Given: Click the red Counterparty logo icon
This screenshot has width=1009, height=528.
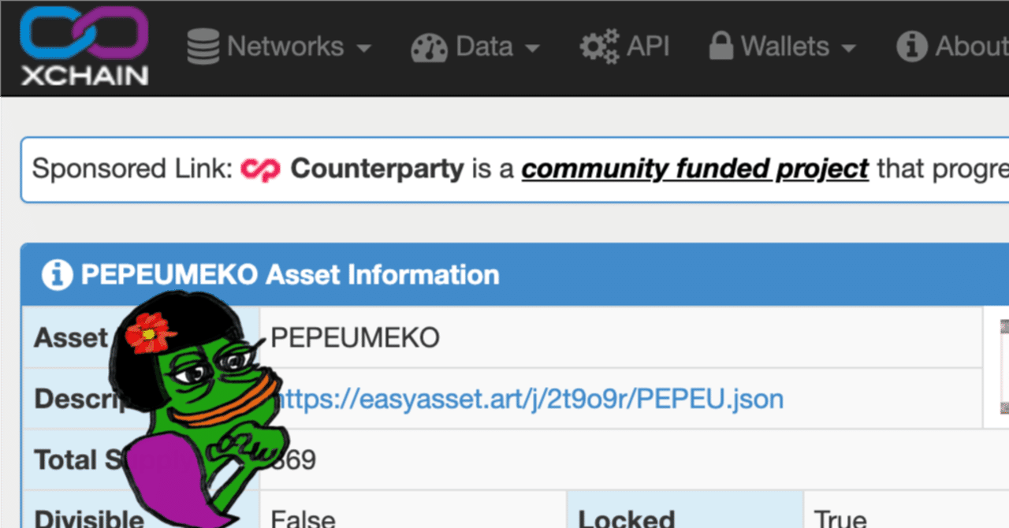Looking at the screenshot, I should pyautogui.click(x=261, y=169).
